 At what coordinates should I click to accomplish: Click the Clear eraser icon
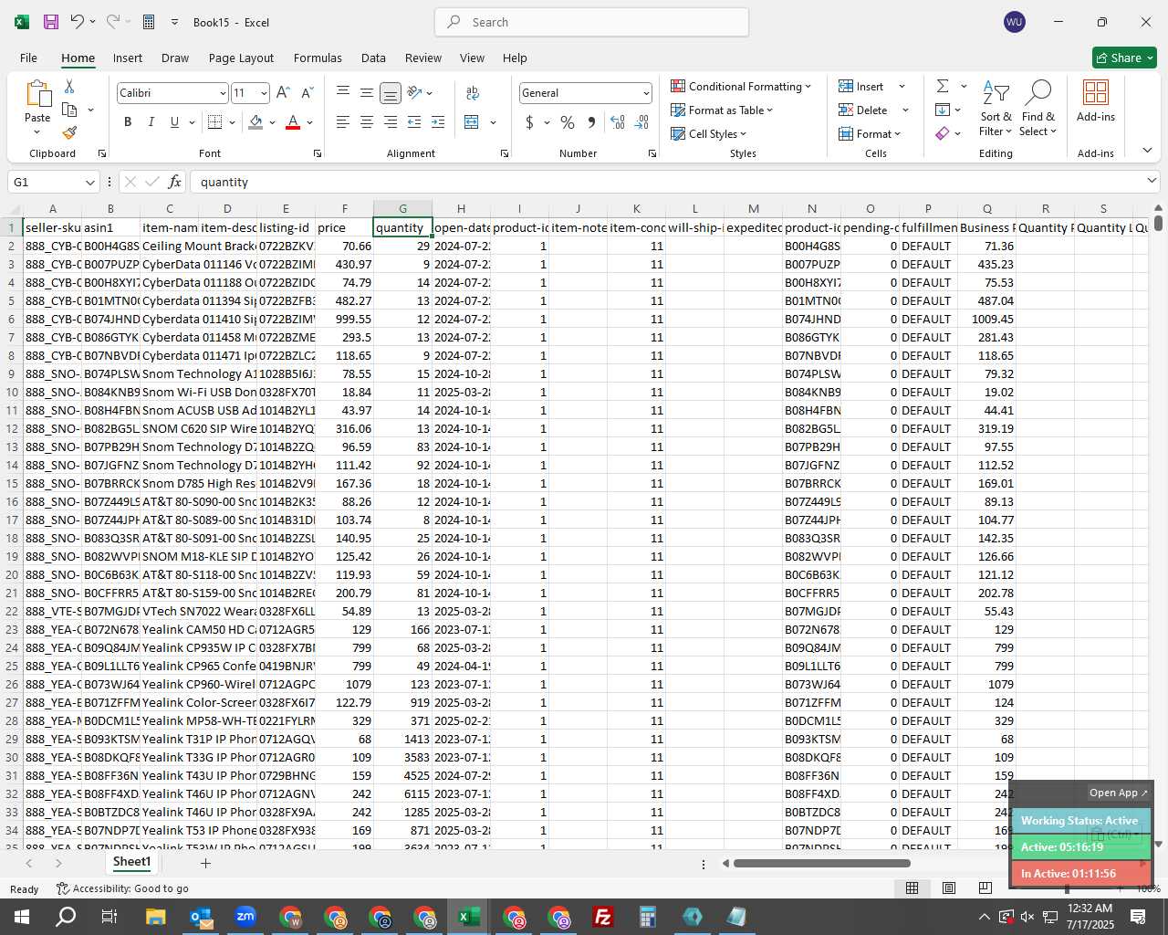tap(943, 133)
